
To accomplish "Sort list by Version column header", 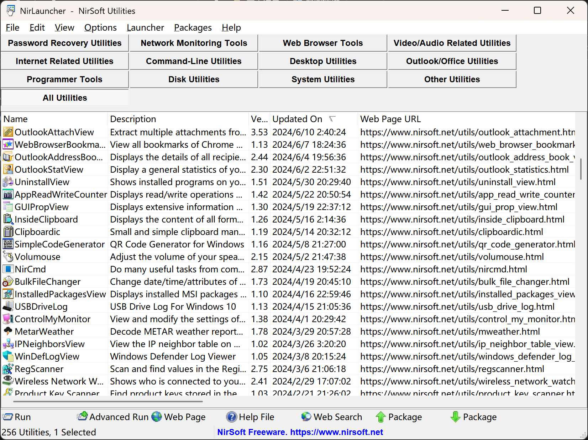I will (259, 119).
